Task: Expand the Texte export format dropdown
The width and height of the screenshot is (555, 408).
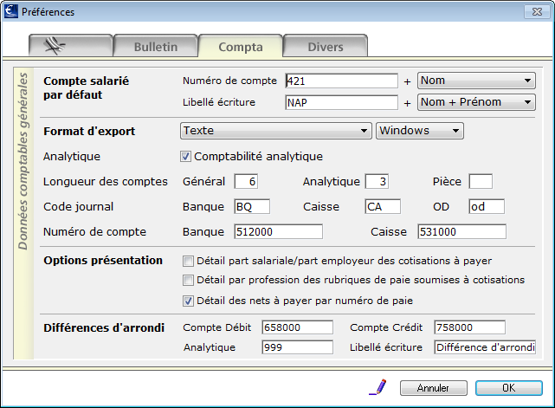Action: (x=276, y=131)
